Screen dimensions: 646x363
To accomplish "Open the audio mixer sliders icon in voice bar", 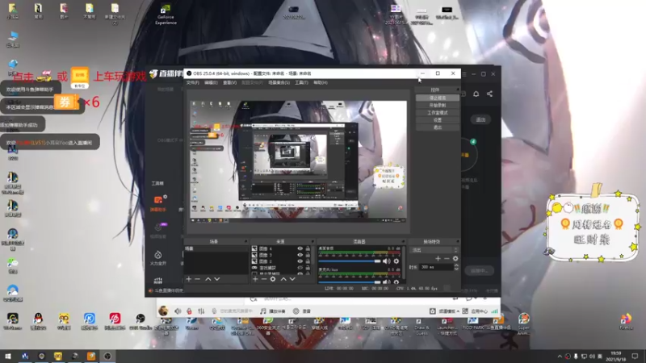I will click(x=201, y=311).
